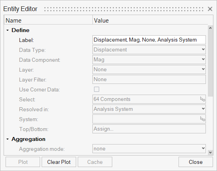This screenshot has width=217, height=171.
Task: Click the scrollbar up arrow
Action: (x=210, y=28)
